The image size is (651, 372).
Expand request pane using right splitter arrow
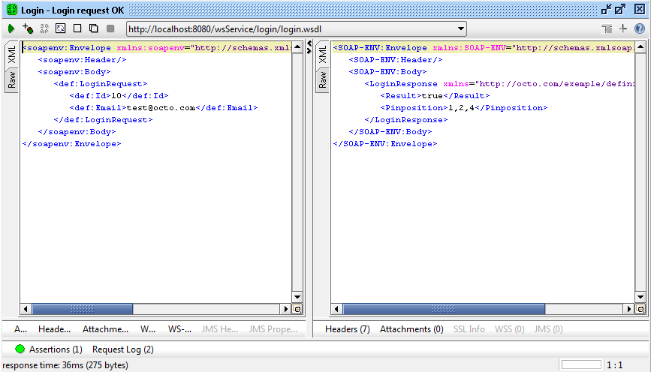pos(309,52)
